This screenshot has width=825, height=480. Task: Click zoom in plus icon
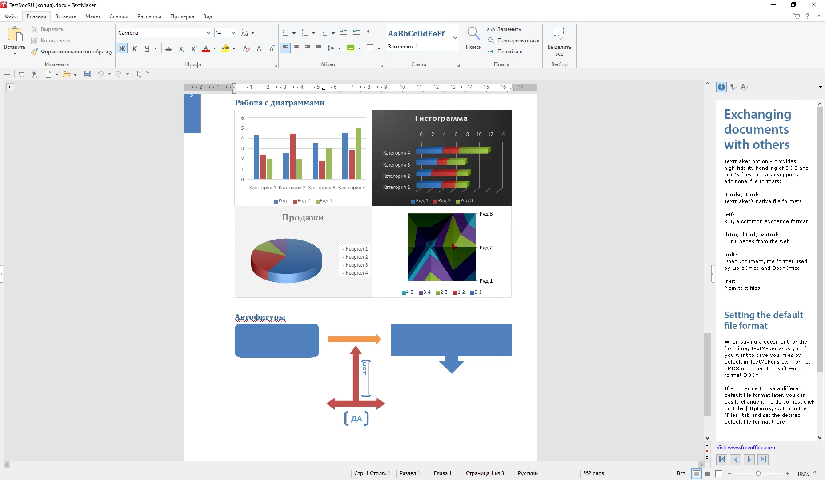(787, 474)
